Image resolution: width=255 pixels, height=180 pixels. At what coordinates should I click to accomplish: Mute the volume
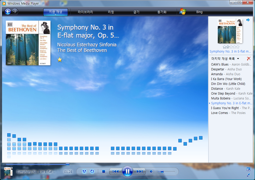click(x=151, y=171)
